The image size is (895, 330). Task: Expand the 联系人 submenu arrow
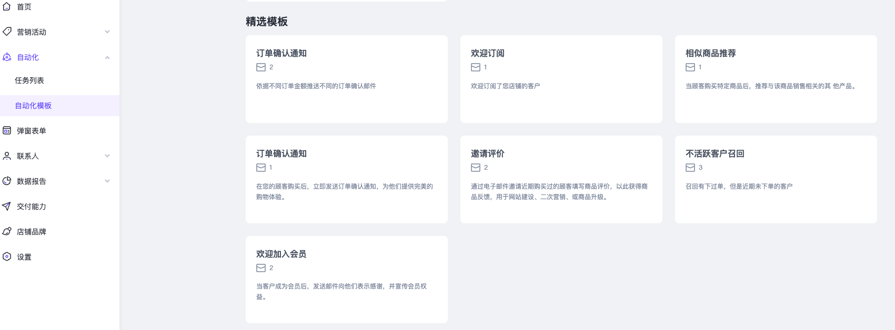[107, 156]
